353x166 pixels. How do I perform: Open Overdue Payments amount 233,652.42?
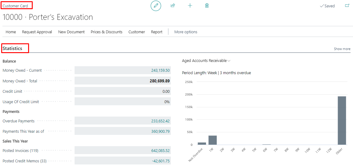click(160, 121)
